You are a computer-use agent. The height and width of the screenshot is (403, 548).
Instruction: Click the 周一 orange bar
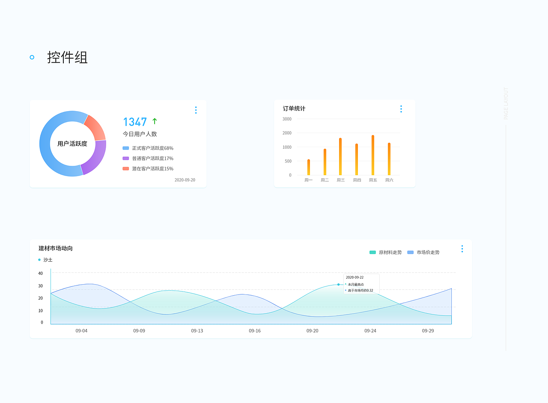309,167
